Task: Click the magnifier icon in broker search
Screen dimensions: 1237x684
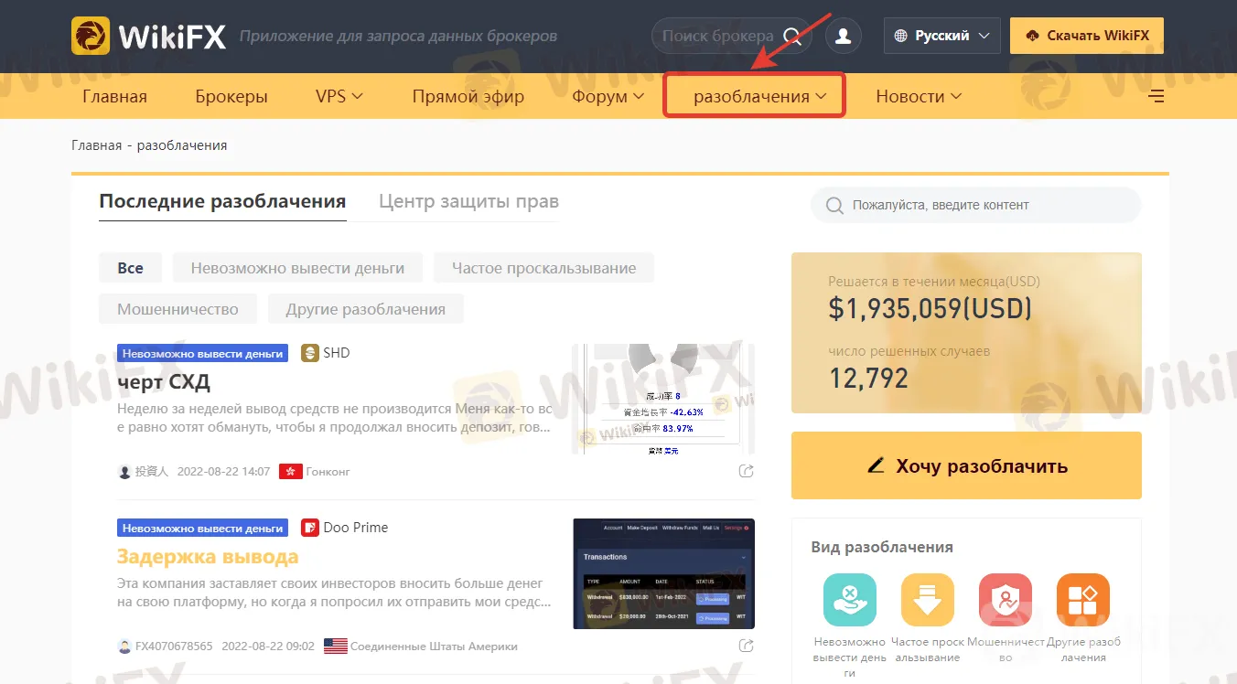Action: 792,37
